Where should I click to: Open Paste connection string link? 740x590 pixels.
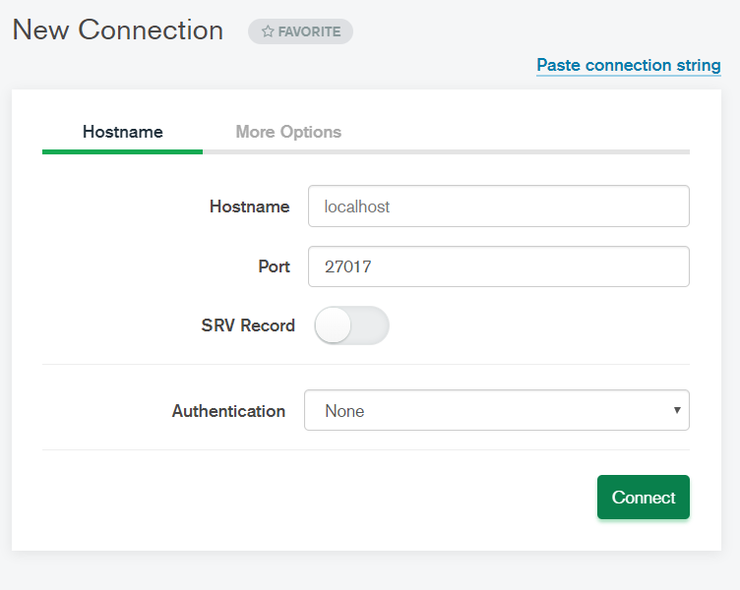pyautogui.click(x=629, y=65)
